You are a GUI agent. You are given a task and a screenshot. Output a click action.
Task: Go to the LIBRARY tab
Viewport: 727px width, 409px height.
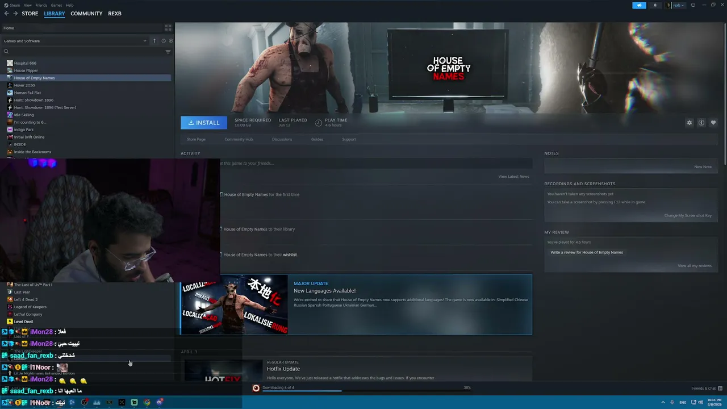coord(55,14)
